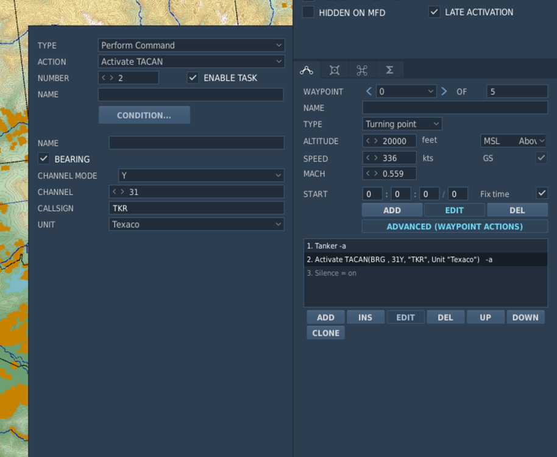Disable the LATE ACTIVATION checkbox
The height and width of the screenshot is (457, 557).
click(x=434, y=12)
